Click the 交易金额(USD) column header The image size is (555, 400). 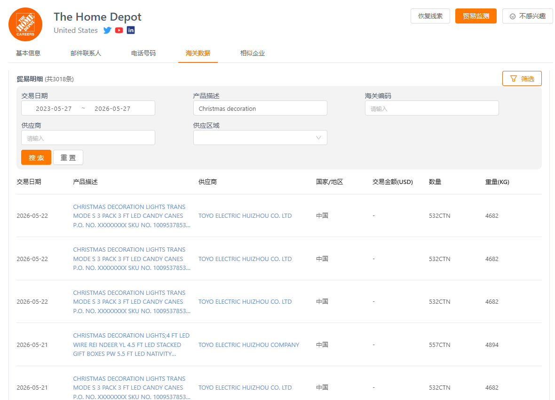click(393, 182)
